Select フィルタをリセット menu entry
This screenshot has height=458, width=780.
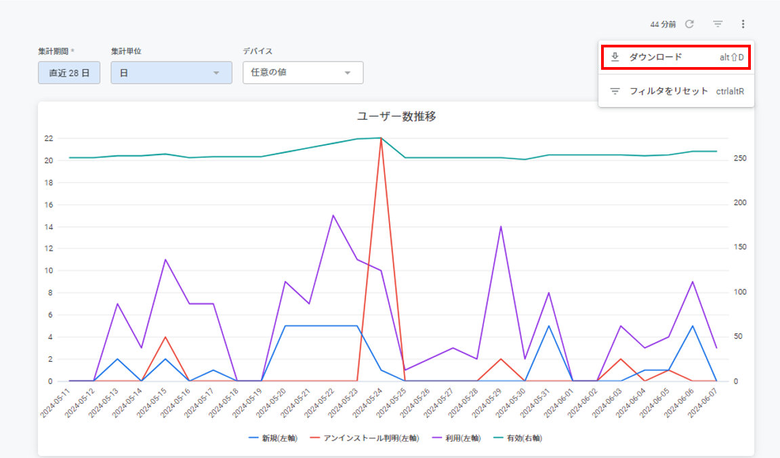[676, 91]
